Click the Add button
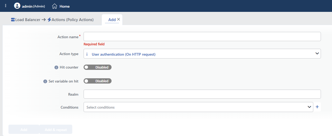Viewport: 332px width, 136px height. pos(24,129)
